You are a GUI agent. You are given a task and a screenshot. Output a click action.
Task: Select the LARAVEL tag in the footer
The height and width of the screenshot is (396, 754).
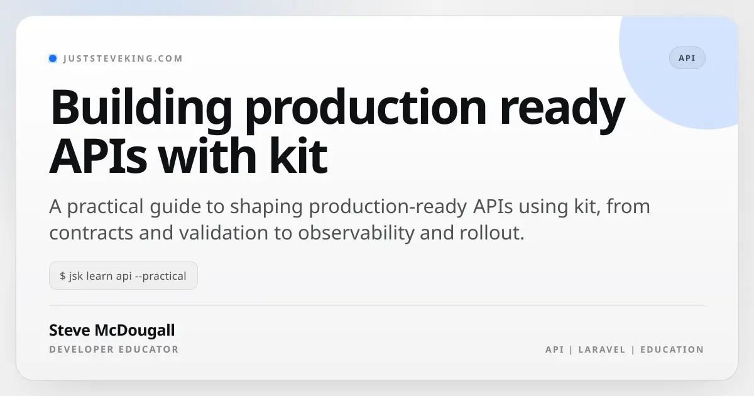point(601,349)
